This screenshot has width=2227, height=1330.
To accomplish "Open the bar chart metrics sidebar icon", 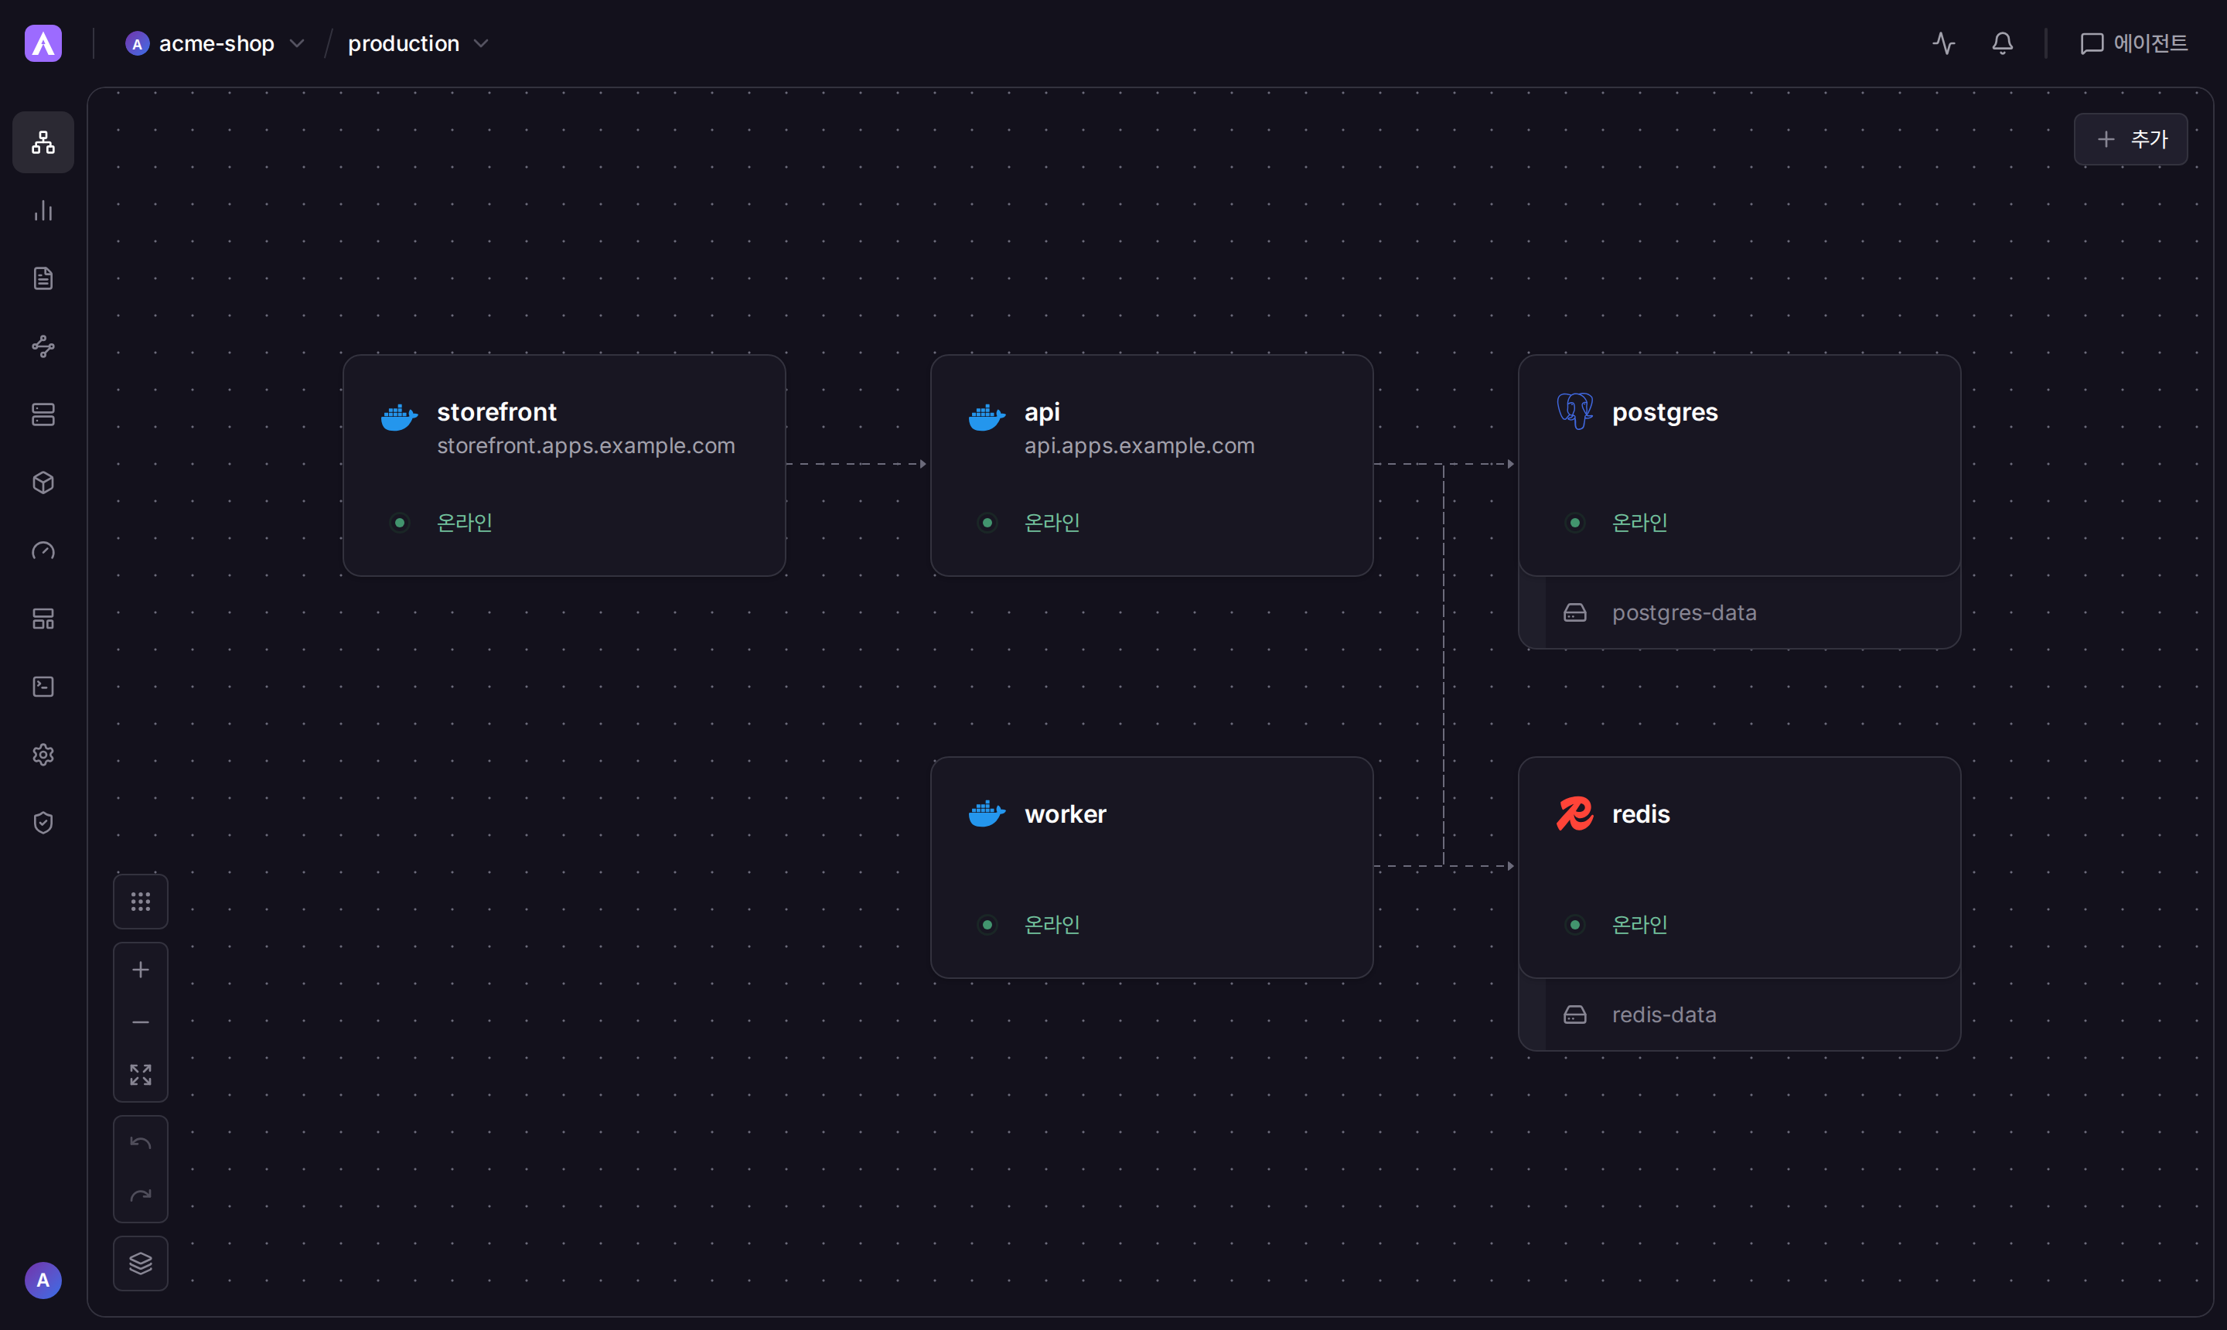I will 43,210.
